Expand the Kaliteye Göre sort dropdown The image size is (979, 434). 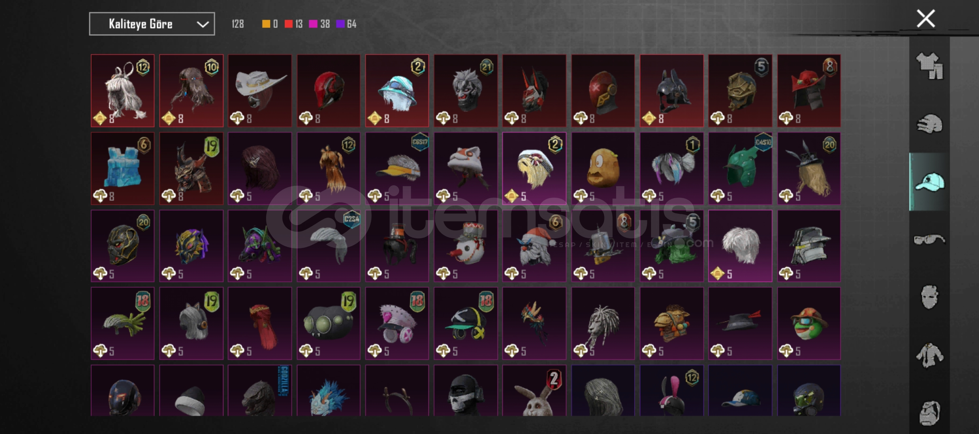[x=152, y=24]
